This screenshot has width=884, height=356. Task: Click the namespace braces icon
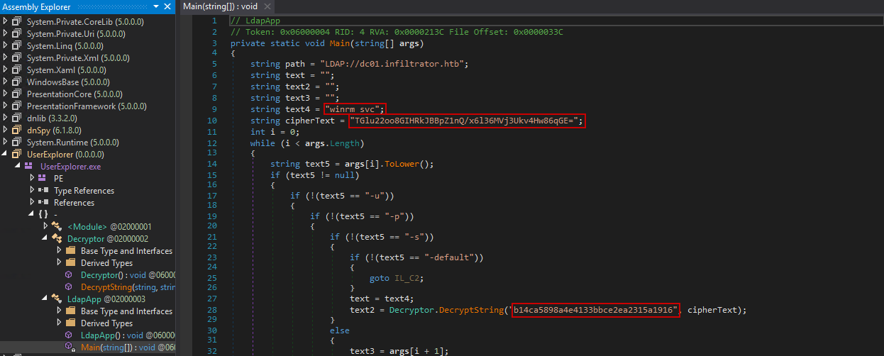43,214
